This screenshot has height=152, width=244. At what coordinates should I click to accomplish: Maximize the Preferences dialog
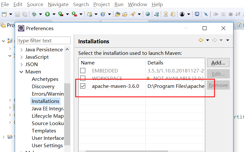point(205,28)
